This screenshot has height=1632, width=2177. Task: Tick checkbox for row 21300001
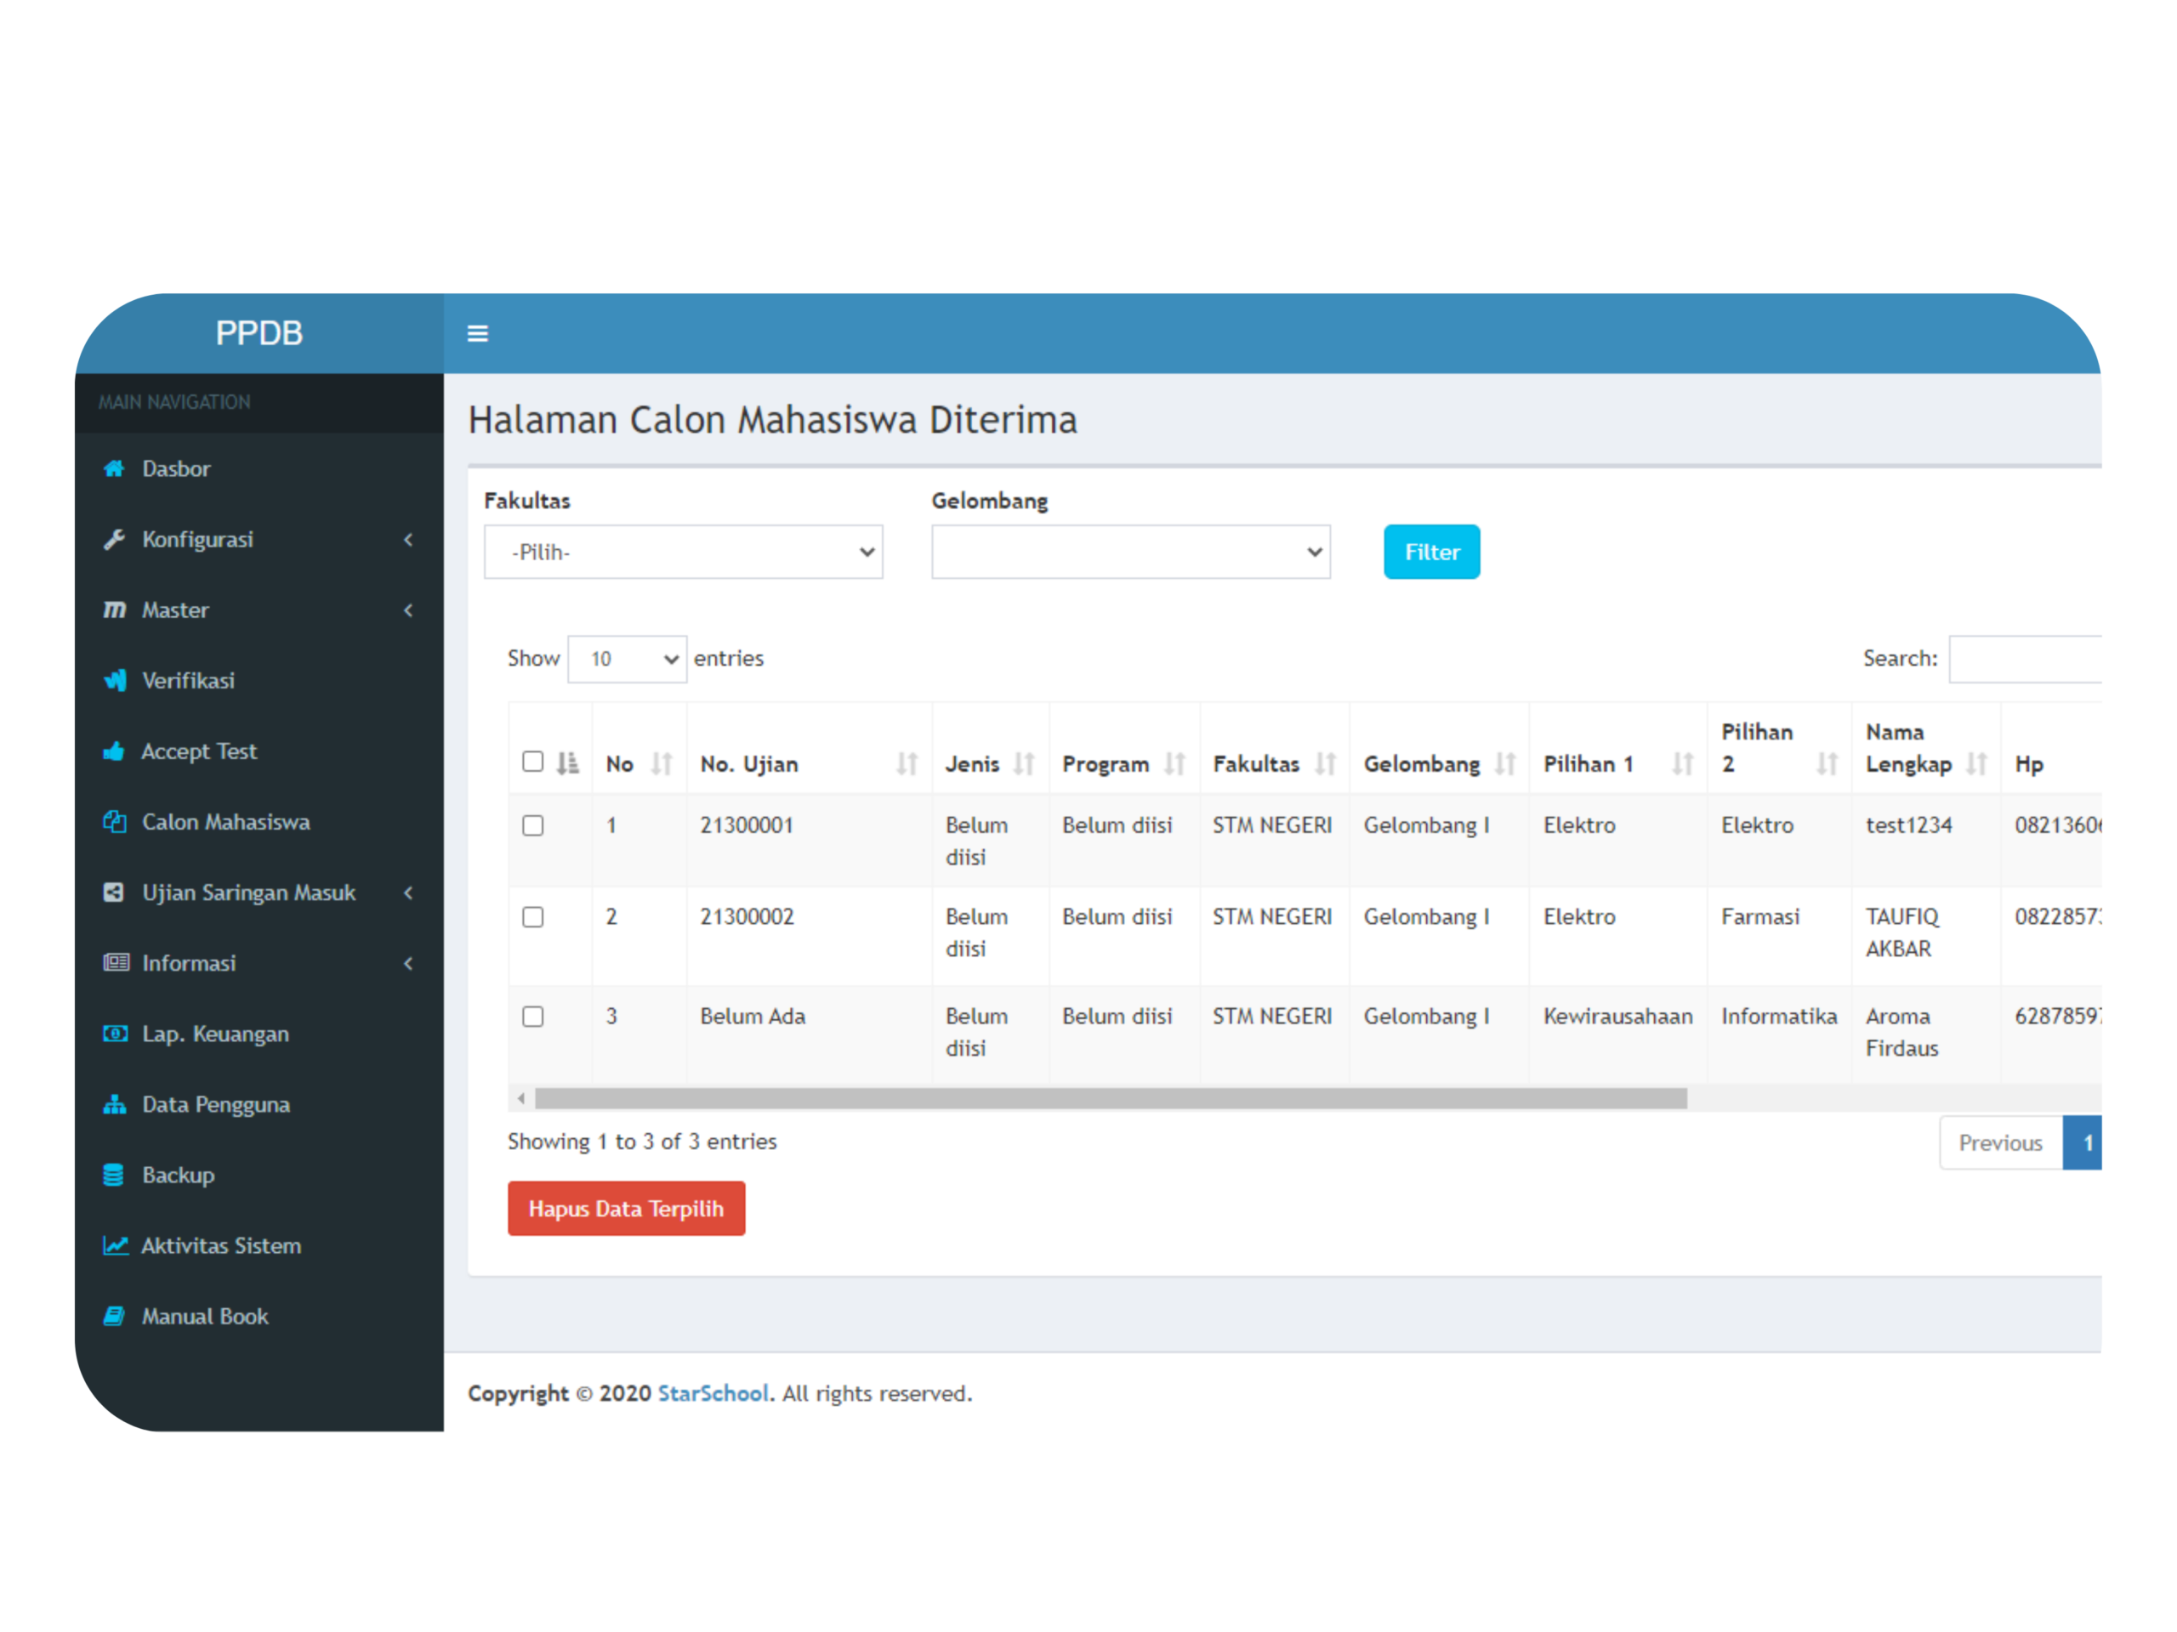532,825
